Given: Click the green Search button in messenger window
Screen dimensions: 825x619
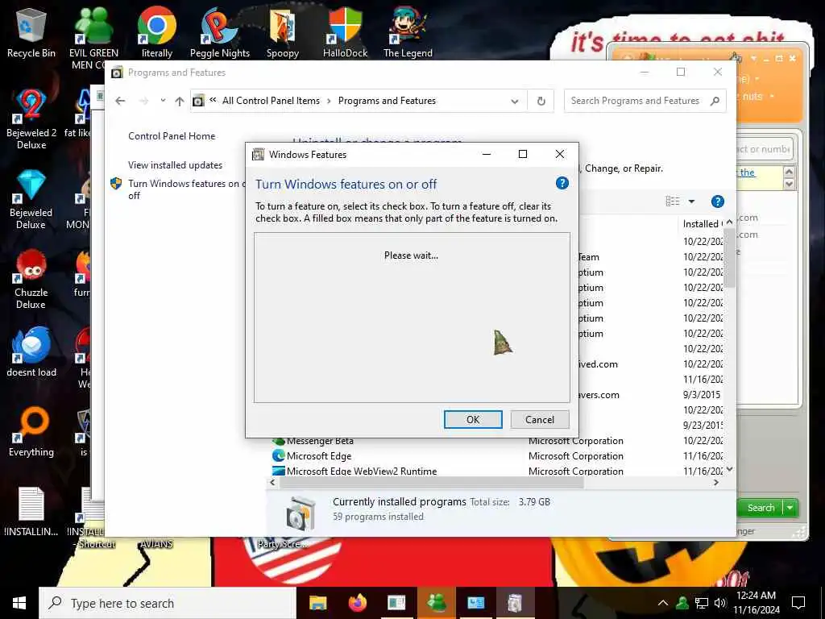Looking at the screenshot, I should coord(761,508).
